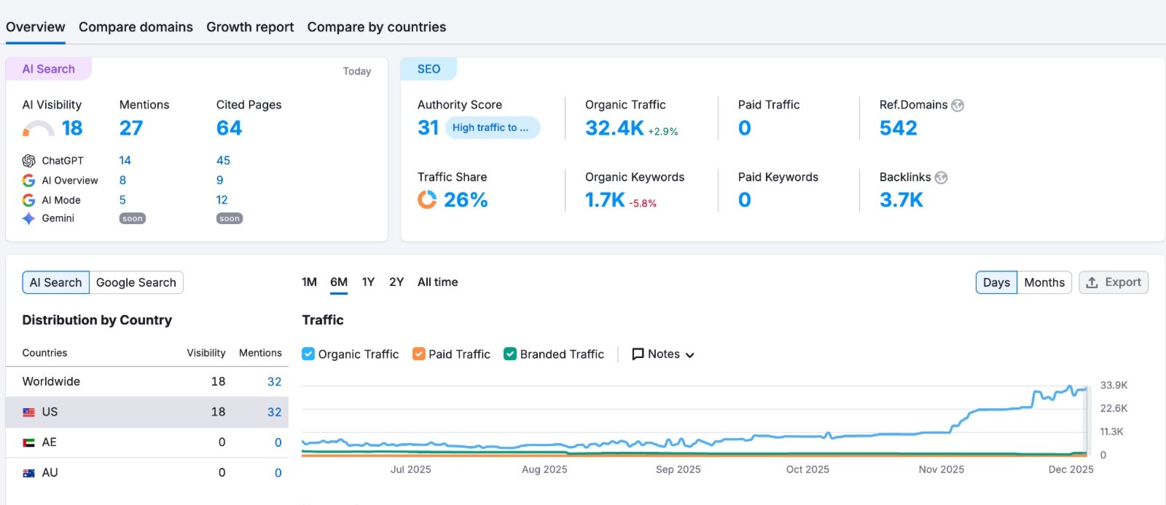This screenshot has height=505, width=1166.
Task: Open AI Mode mentions count 5
Action: tap(122, 200)
